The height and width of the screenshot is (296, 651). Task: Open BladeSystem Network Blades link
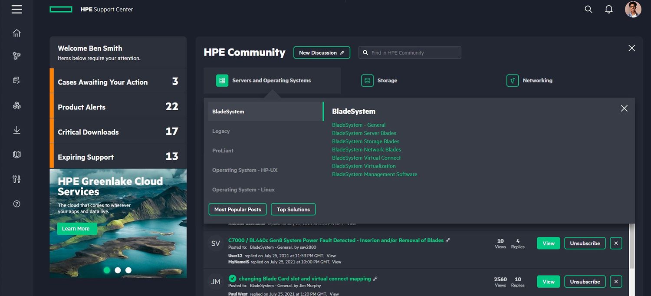click(x=366, y=149)
